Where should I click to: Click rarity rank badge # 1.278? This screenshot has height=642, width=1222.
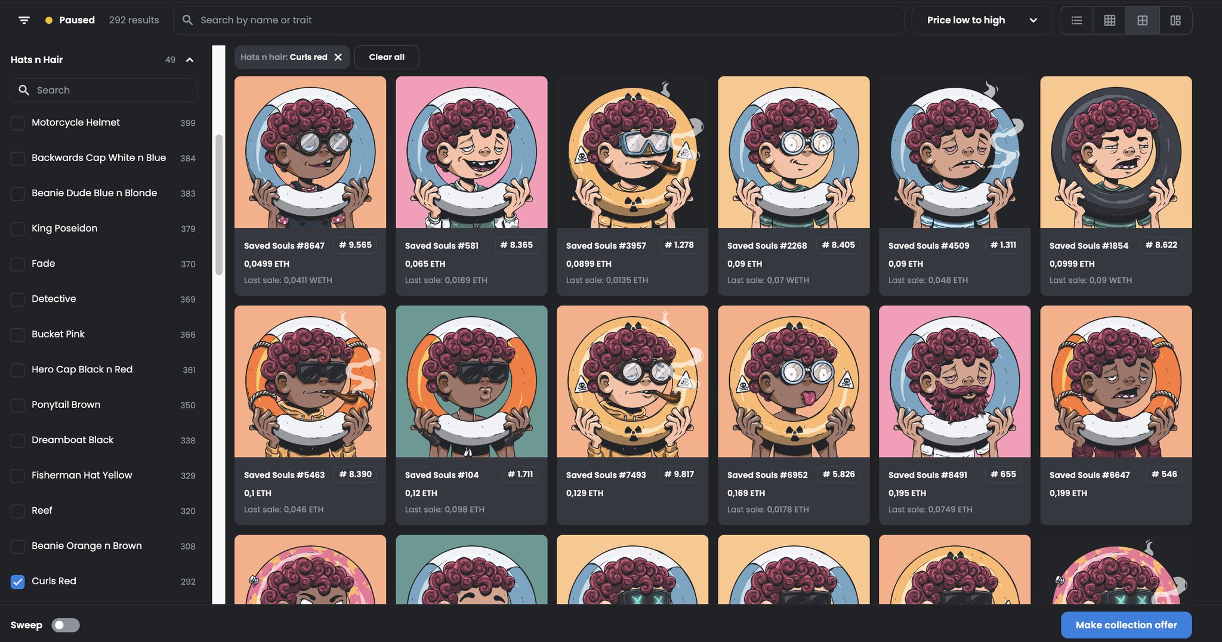(679, 245)
